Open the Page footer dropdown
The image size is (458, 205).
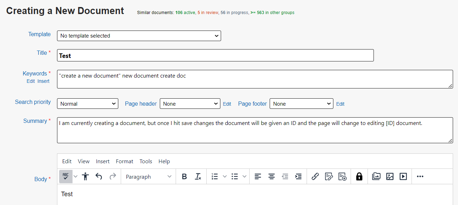coord(301,104)
